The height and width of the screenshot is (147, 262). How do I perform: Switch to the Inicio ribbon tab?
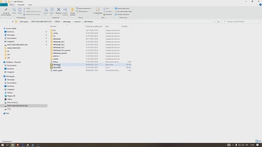point(11,5)
